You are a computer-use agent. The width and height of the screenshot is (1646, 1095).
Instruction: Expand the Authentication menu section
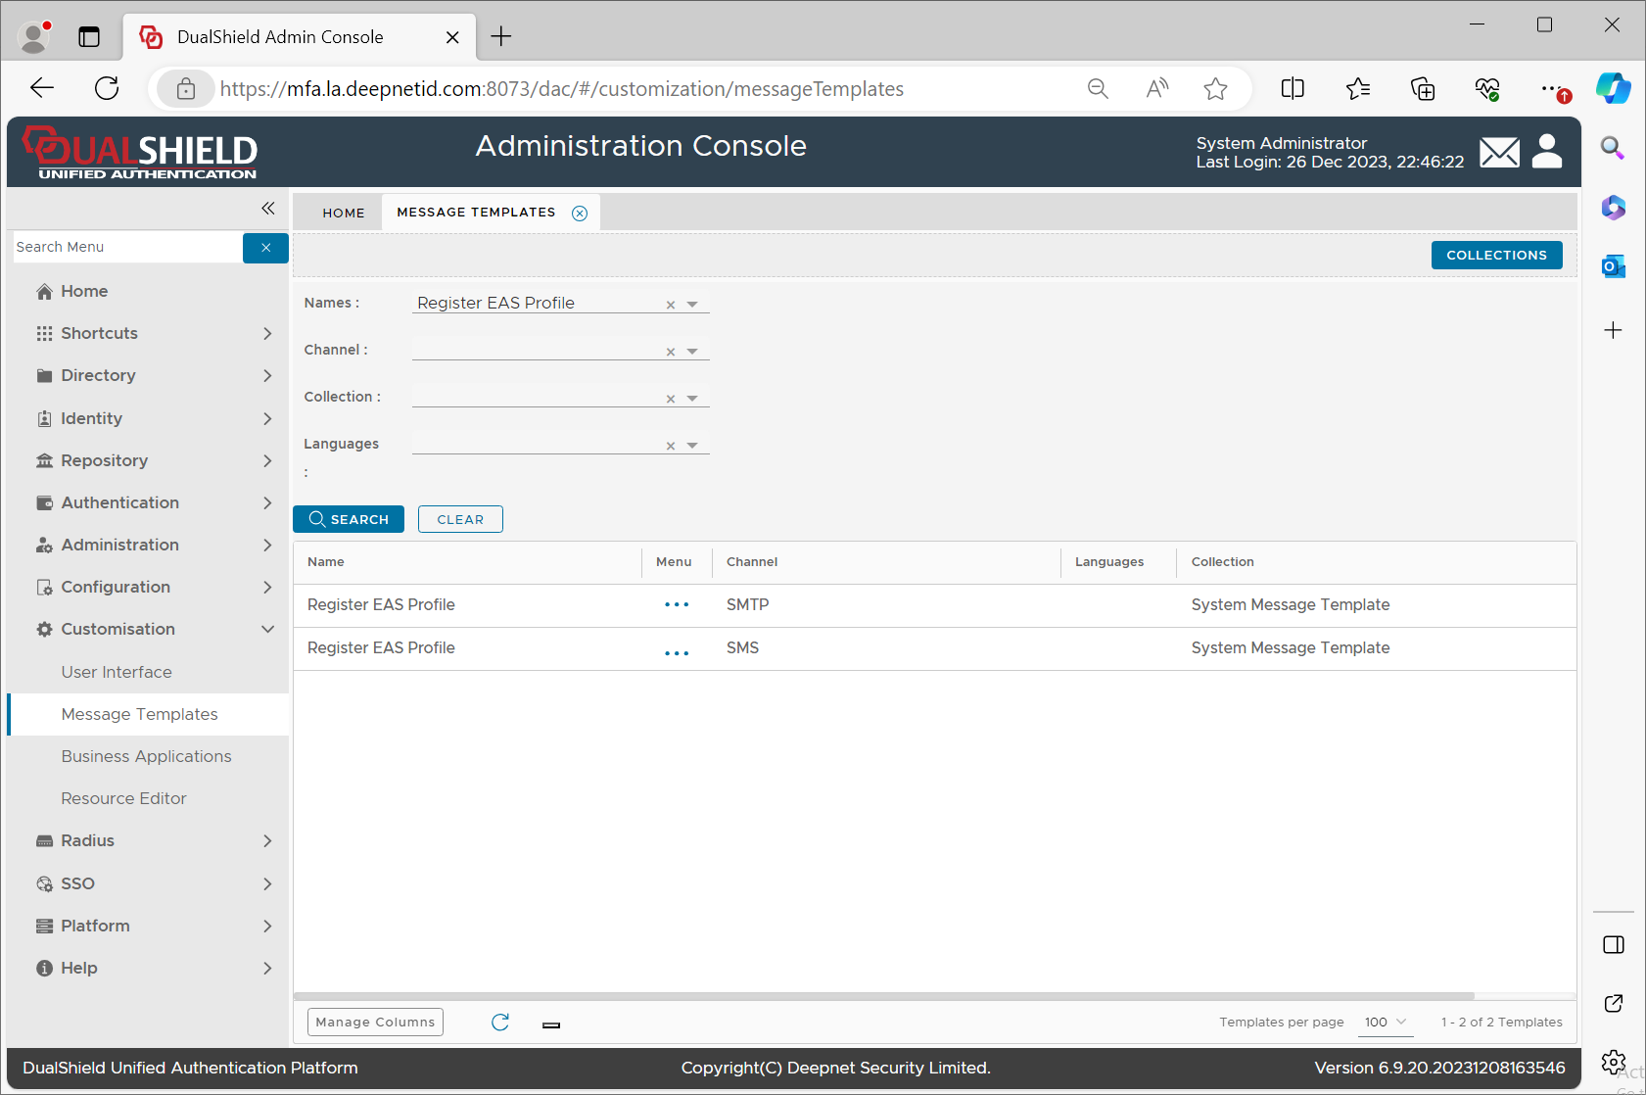tap(267, 502)
